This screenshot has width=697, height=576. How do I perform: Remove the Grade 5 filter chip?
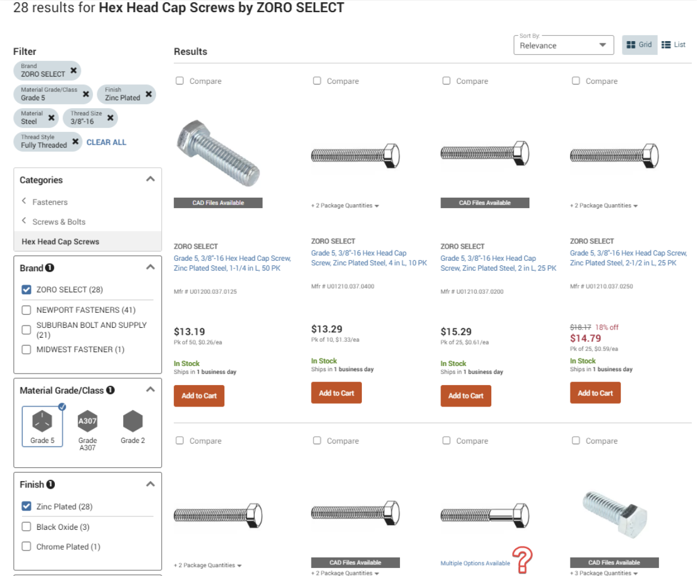point(86,94)
